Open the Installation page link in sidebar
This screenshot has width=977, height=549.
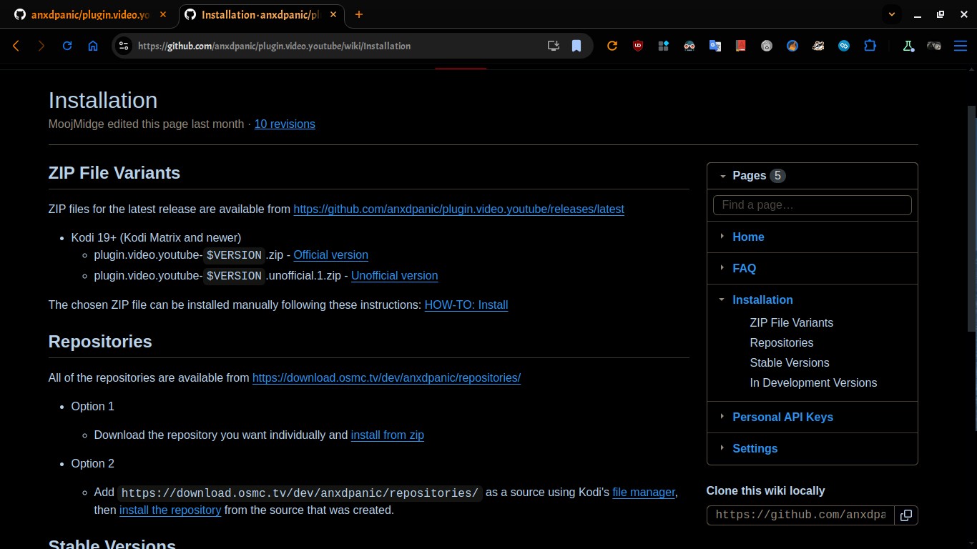point(762,300)
